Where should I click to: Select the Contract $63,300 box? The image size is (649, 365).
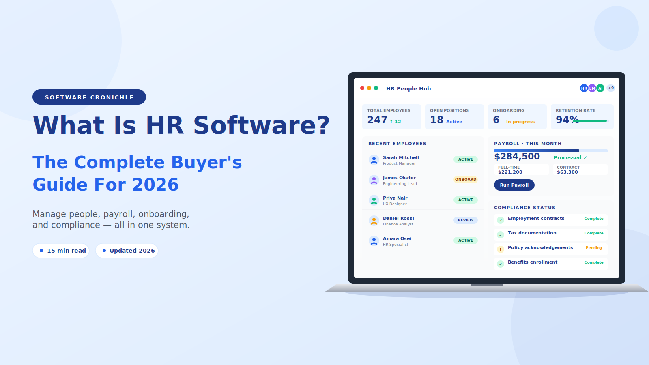click(x=580, y=170)
